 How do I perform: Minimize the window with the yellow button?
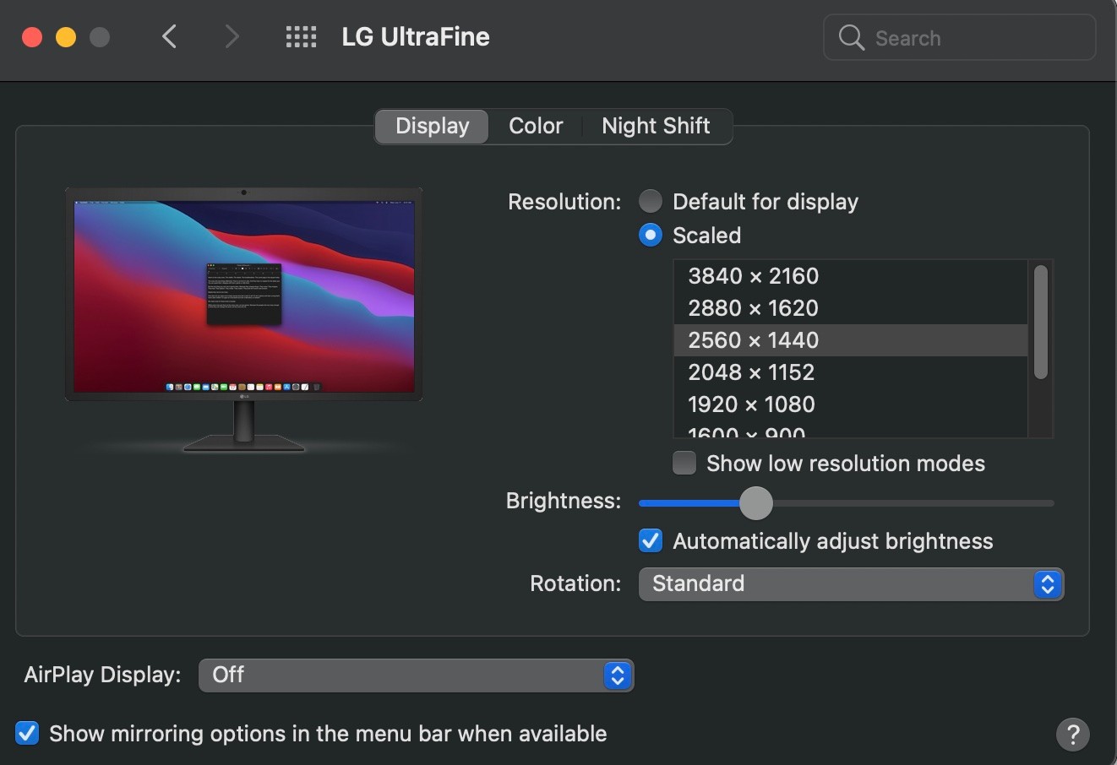point(66,37)
